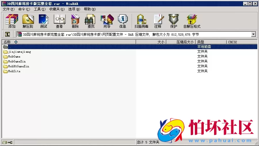Select the WebGame folder name
The image size is (259, 146).
pos(14,56)
